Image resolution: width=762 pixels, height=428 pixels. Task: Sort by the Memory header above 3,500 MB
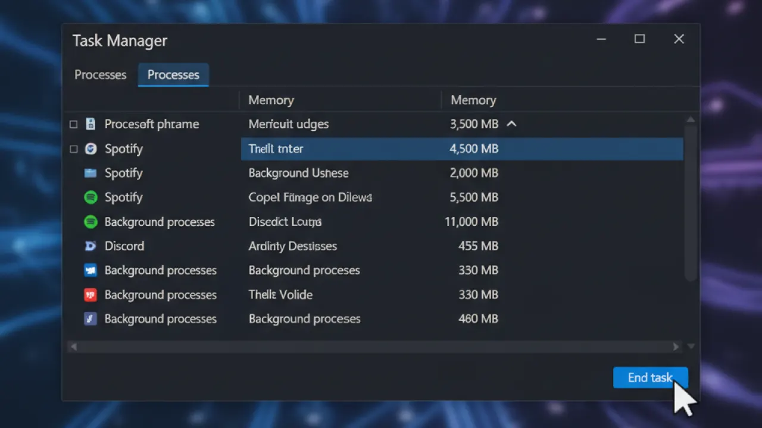point(473,100)
